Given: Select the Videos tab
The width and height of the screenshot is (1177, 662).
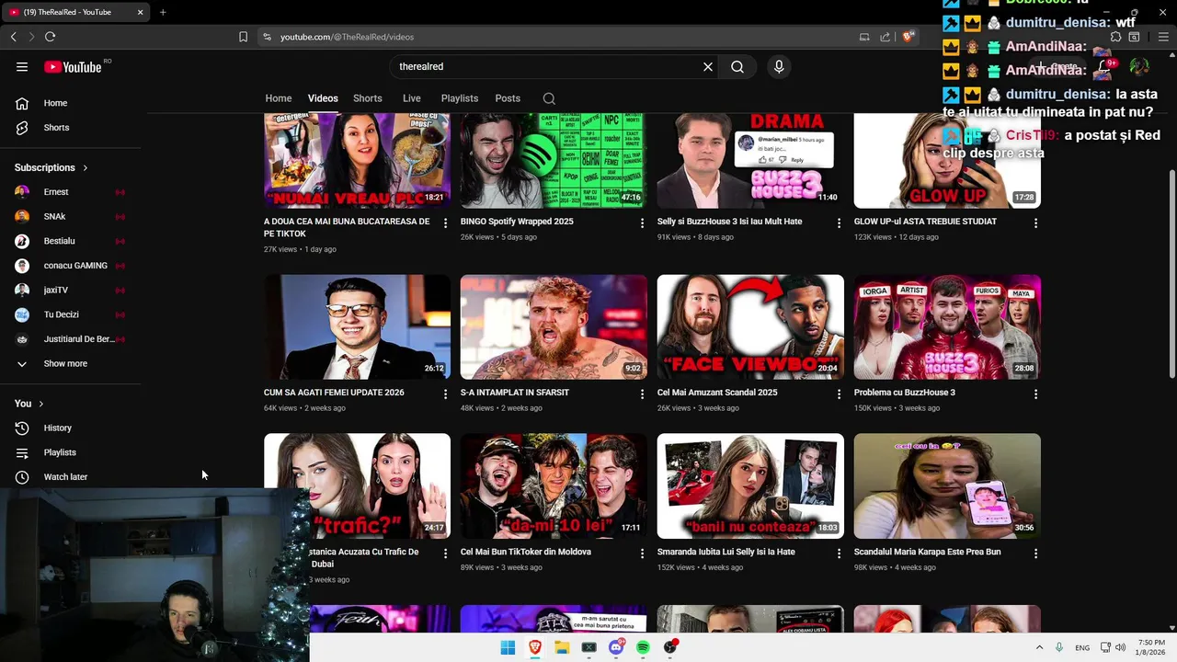Looking at the screenshot, I should coord(323,98).
